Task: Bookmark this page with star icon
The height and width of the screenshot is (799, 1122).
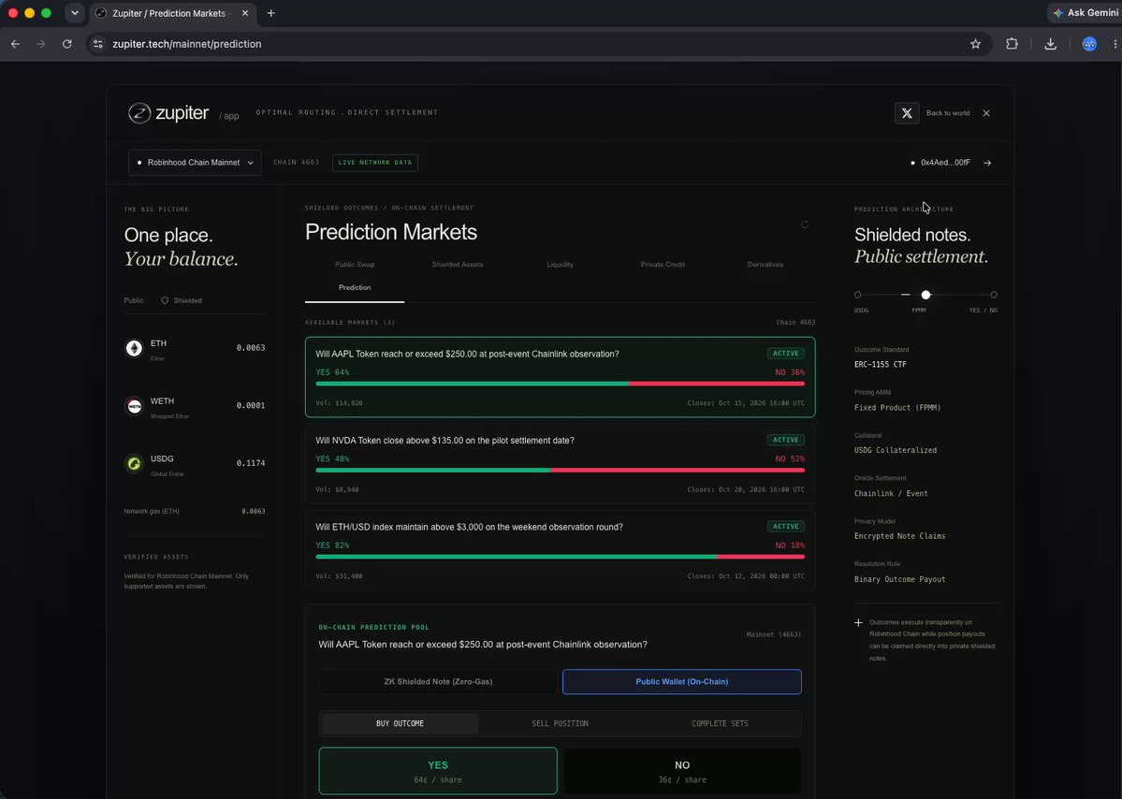Action: click(x=975, y=44)
